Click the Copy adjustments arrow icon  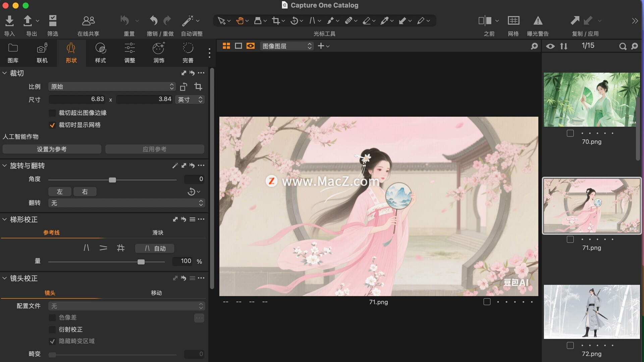pos(575,21)
